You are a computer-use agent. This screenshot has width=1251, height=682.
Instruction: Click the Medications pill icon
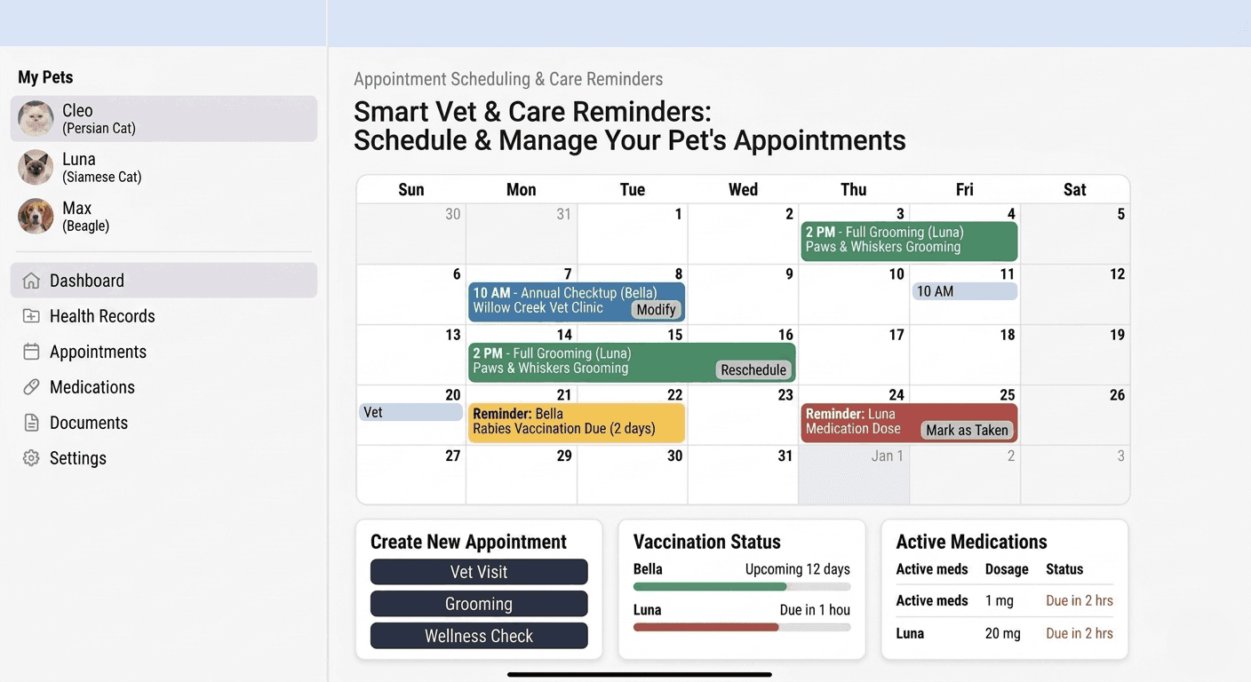pyautogui.click(x=31, y=387)
